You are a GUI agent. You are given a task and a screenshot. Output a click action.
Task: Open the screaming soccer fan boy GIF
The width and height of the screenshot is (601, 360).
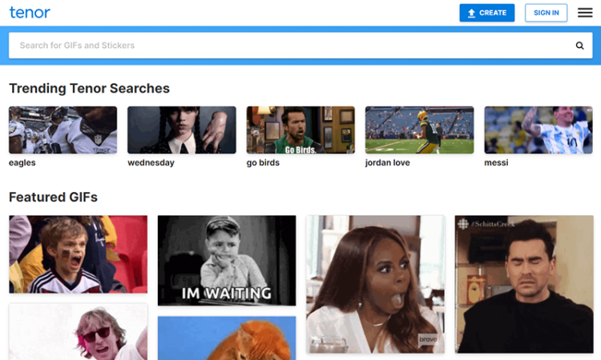pyautogui.click(x=79, y=254)
